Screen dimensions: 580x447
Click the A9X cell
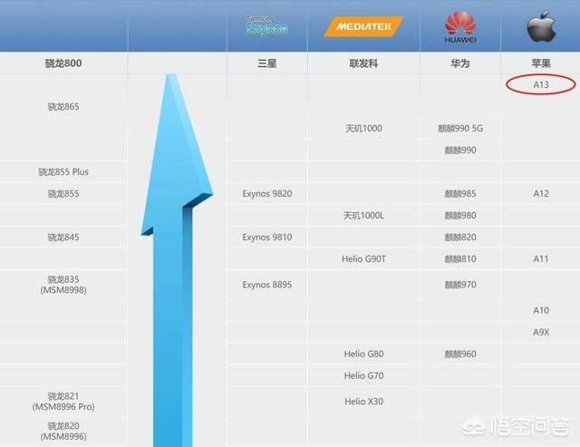pyautogui.click(x=541, y=332)
